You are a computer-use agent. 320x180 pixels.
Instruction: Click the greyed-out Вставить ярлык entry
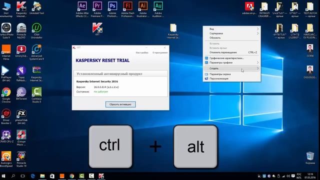click(232, 48)
